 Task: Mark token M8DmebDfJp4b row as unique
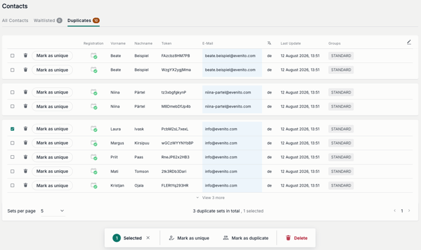(52, 106)
